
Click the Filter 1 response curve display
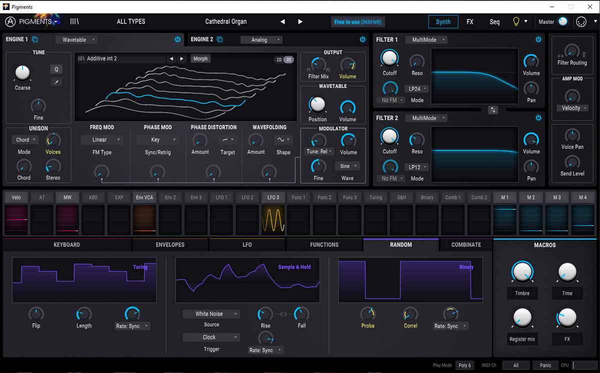coord(474,76)
